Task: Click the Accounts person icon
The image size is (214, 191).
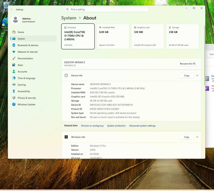Action: [x=14, y=71]
